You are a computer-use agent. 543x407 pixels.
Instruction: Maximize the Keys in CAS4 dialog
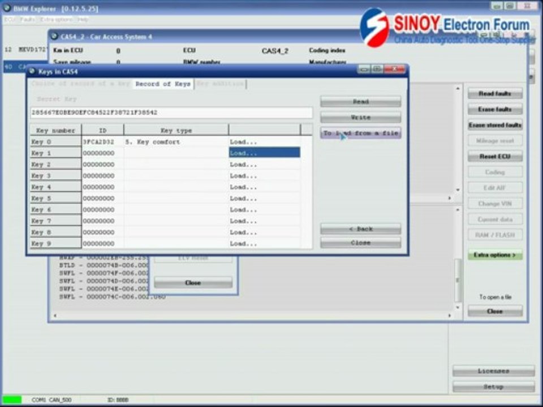(377, 69)
